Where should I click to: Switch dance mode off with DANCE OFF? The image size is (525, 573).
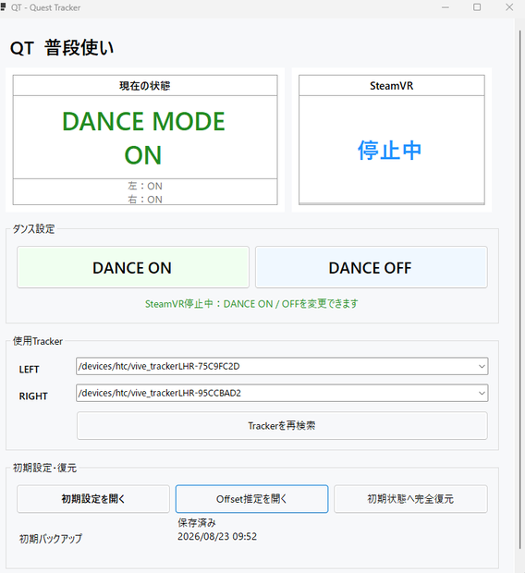[371, 267]
